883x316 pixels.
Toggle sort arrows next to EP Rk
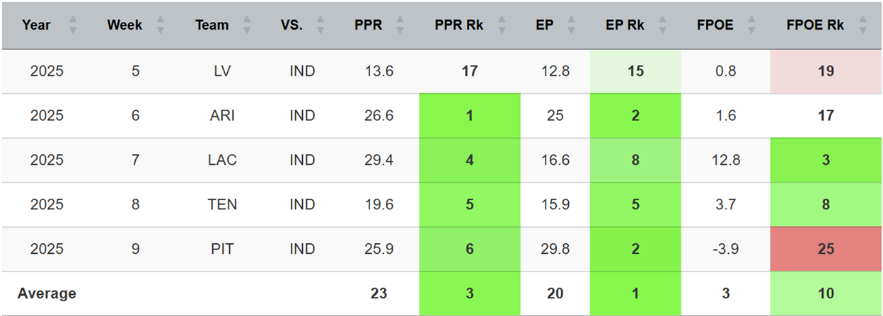pyautogui.click(x=663, y=25)
